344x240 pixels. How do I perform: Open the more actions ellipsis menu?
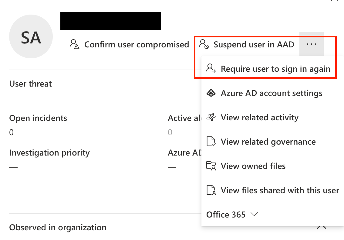(311, 44)
